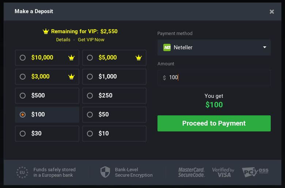
Task: Click the Bank-Level encryption shield icon
Action: click(105, 172)
